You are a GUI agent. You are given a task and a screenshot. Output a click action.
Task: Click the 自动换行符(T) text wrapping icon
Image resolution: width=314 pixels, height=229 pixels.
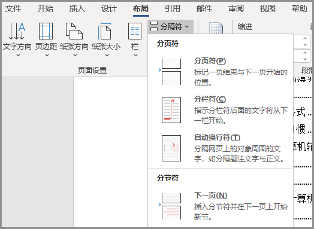[x=171, y=148]
